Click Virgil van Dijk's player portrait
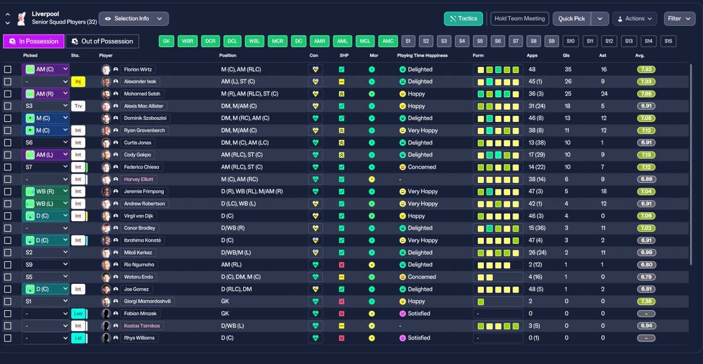Screen dimensions: 703x364 coord(106,216)
